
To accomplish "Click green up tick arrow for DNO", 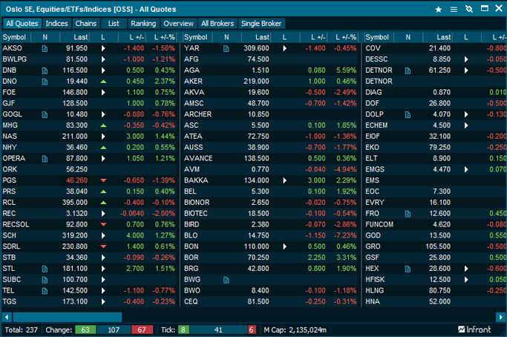I will pyautogui.click(x=103, y=82).
